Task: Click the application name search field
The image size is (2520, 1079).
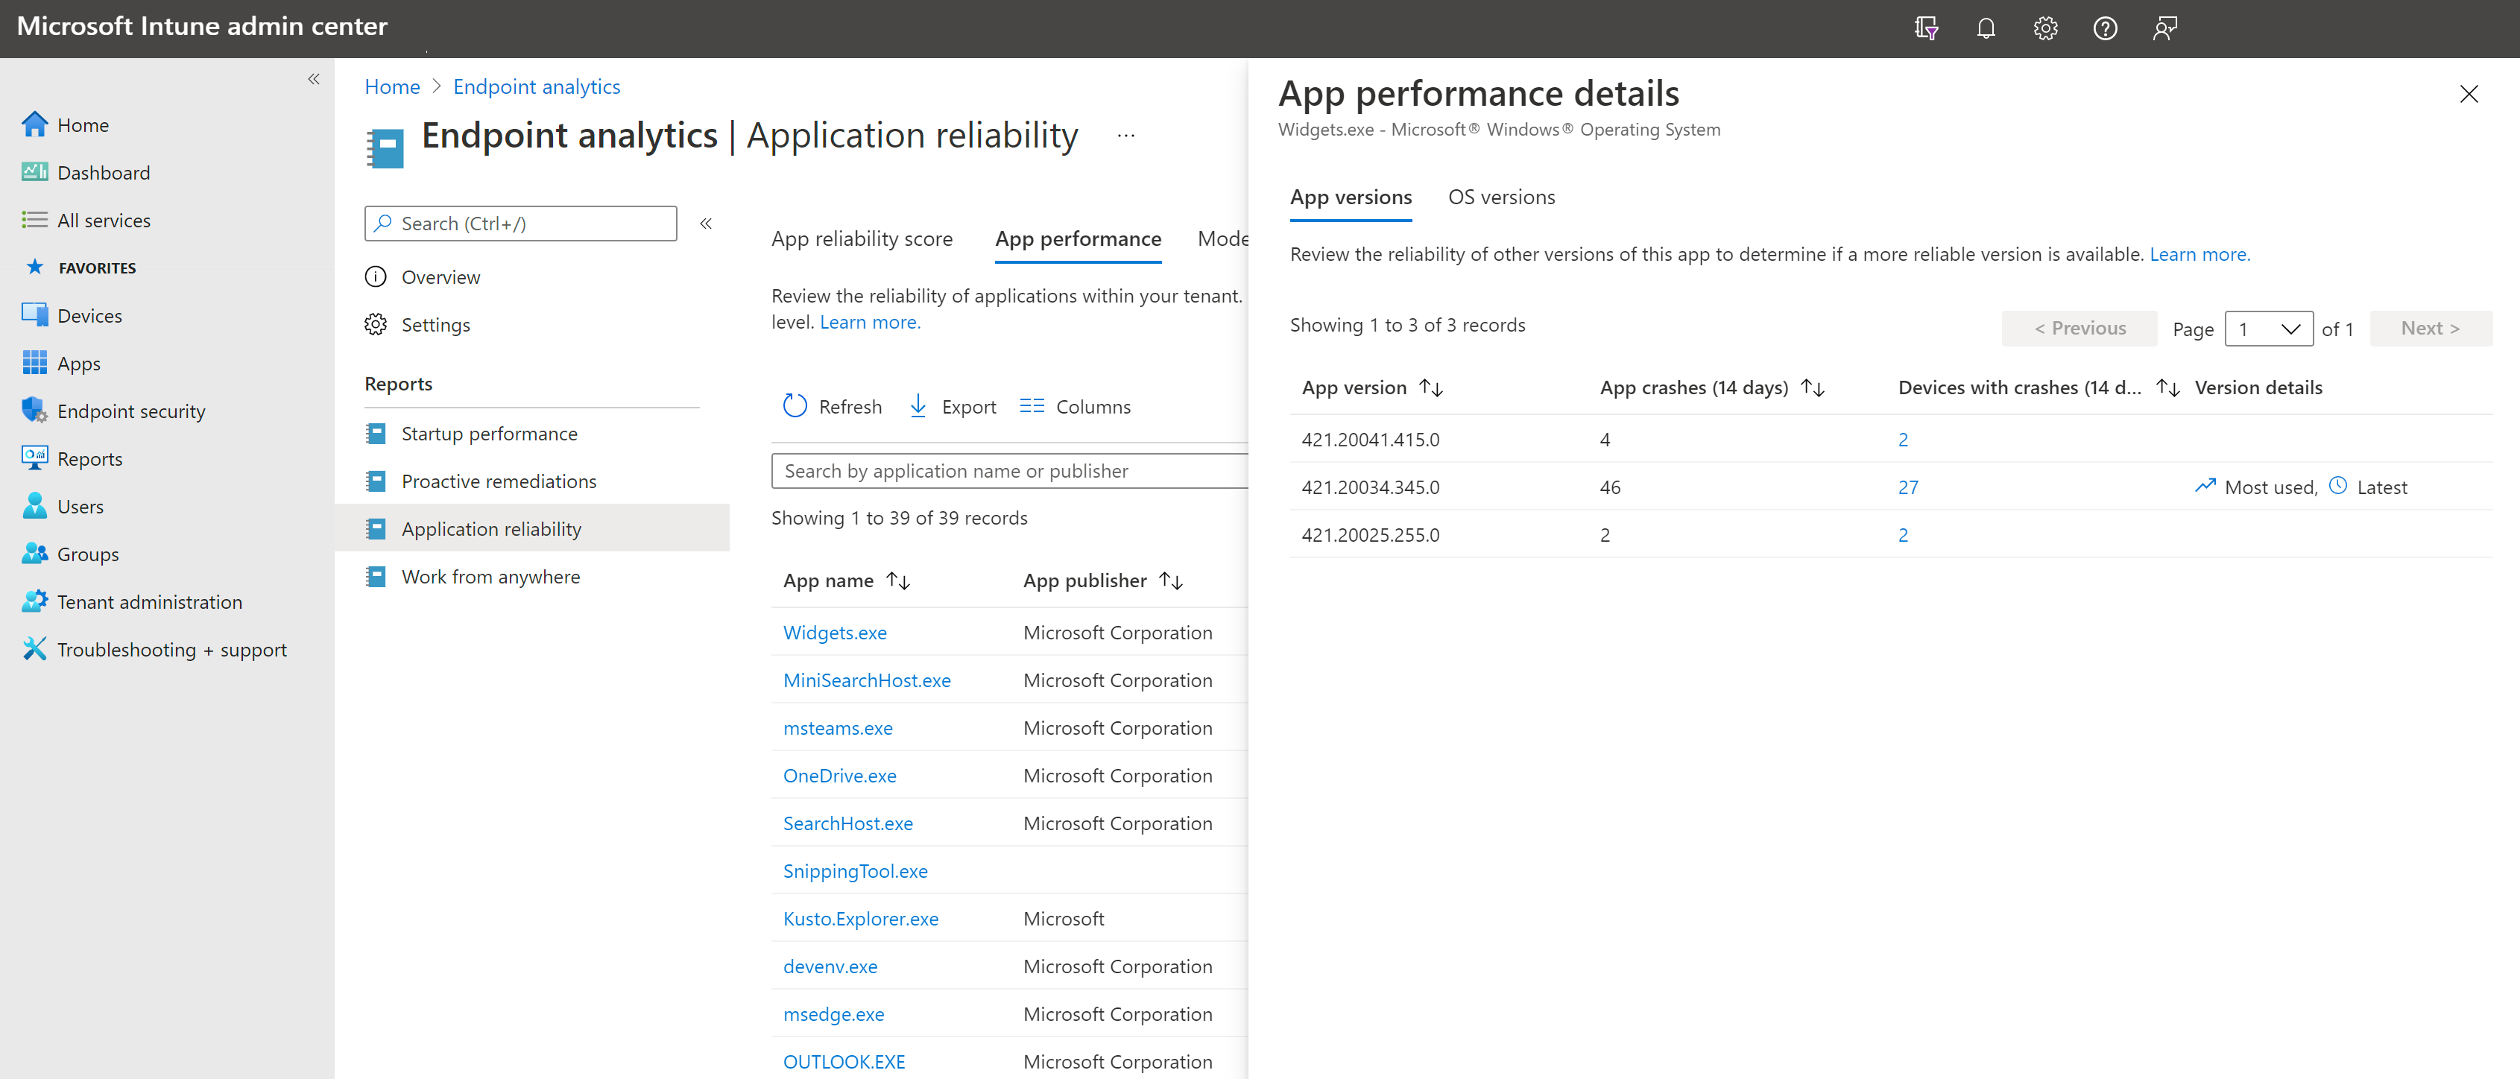Action: point(1008,472)
